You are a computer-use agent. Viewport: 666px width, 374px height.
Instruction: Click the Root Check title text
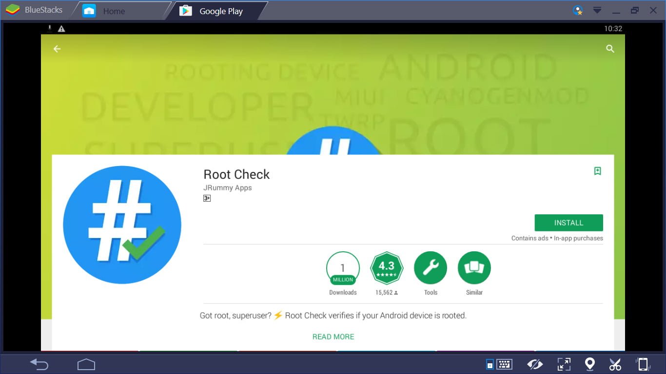[236, 174]
